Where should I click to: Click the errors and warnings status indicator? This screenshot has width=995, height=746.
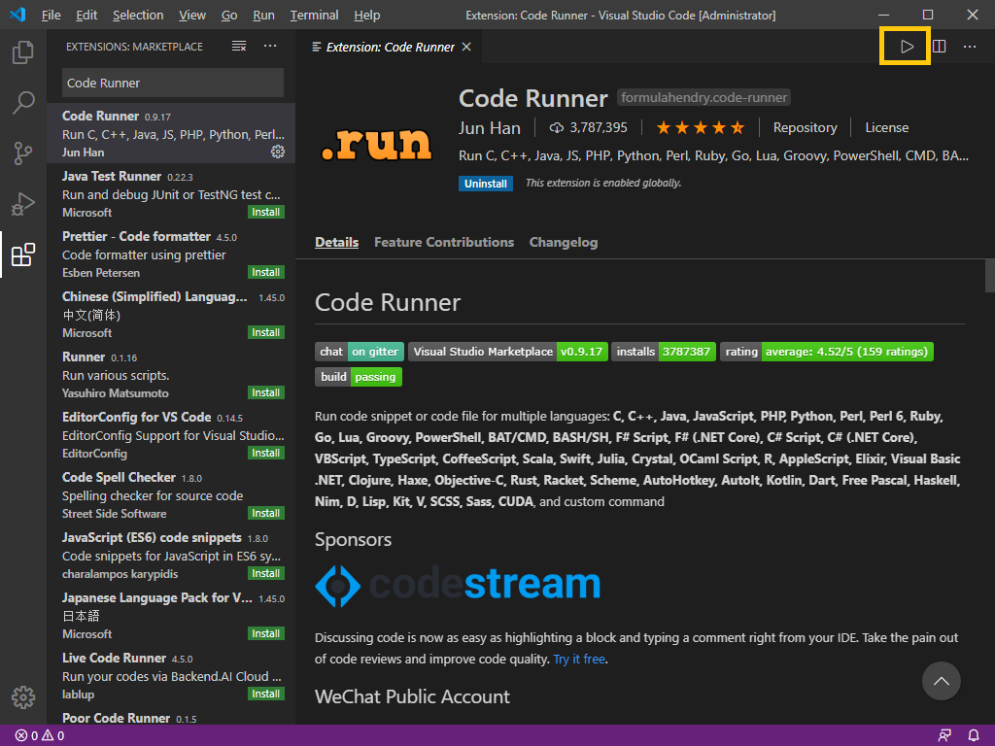pyautogui.click(x=39, y=736)
